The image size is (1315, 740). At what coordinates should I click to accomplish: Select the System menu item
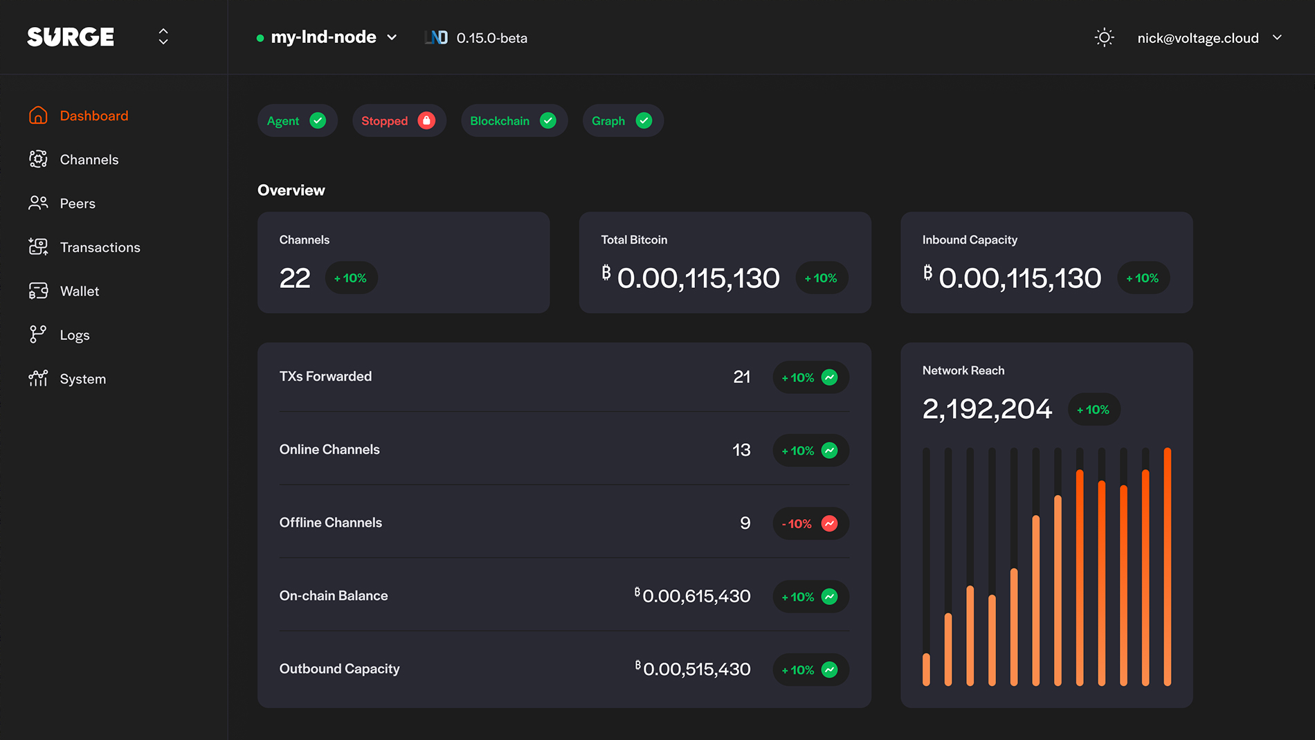(x=83, y=379)
